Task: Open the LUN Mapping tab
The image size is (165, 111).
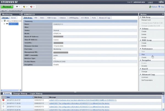Action: [73, 18]
